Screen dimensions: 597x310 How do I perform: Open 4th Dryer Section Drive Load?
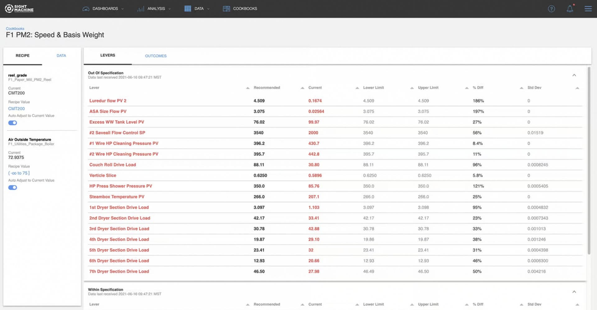(119, 239)
